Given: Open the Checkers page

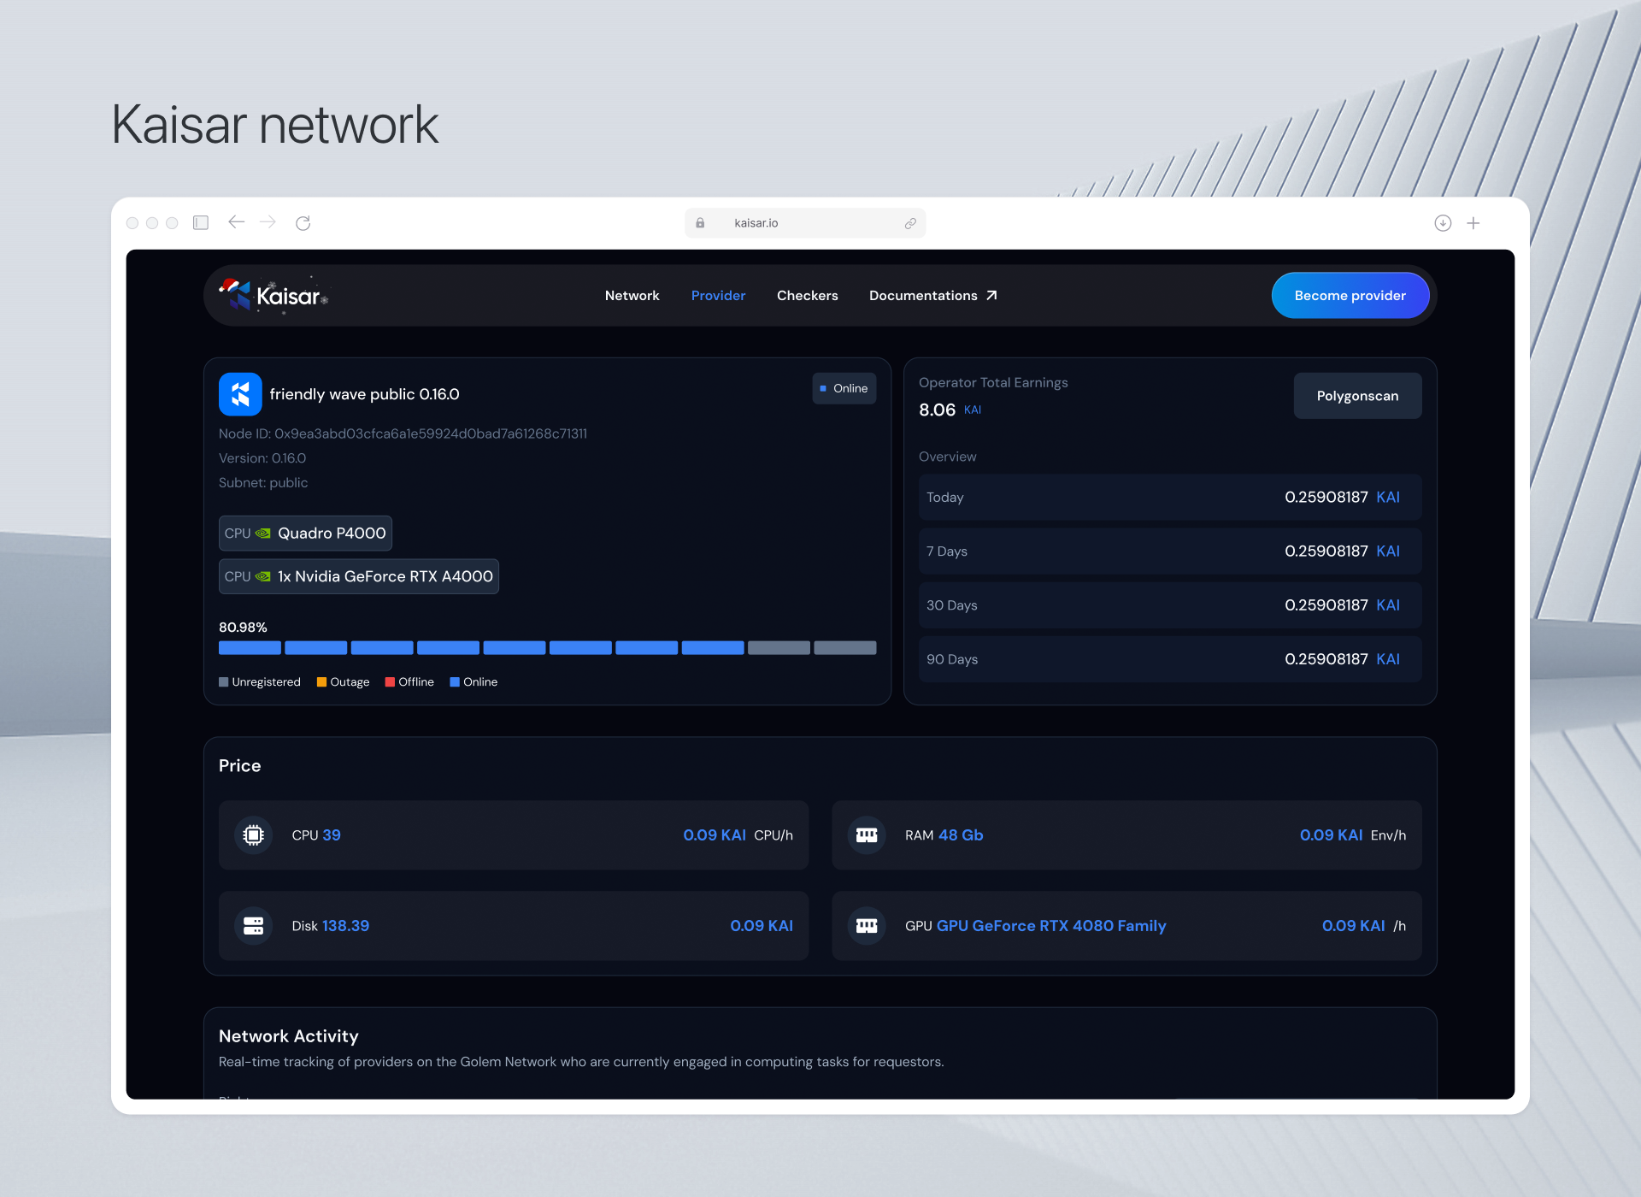Looking at the screenshot, I should pos(808,296).
